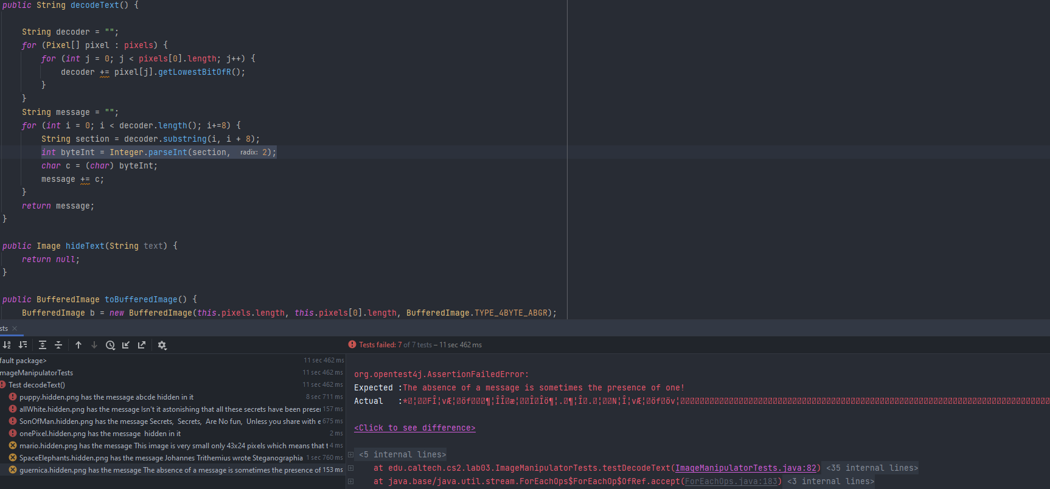Open ImageManipulatorTests.java:82 link
This screenshot has height=489, width=1050.
746,468
